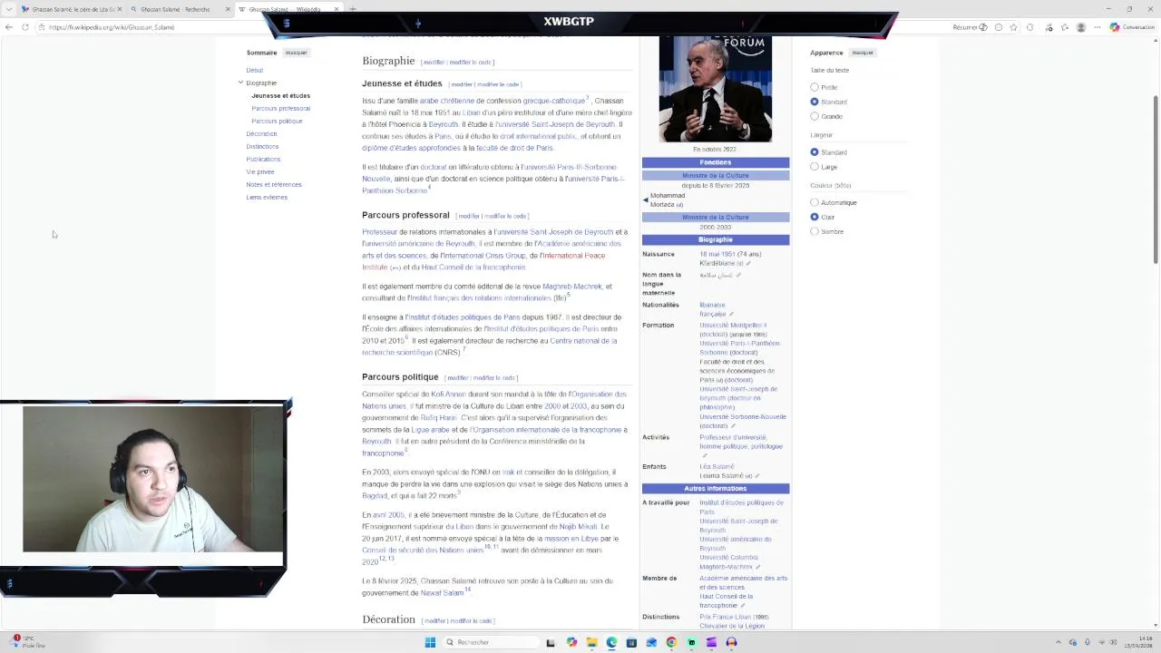
Task: Select the Standard text size option
Action: [815, 102]
